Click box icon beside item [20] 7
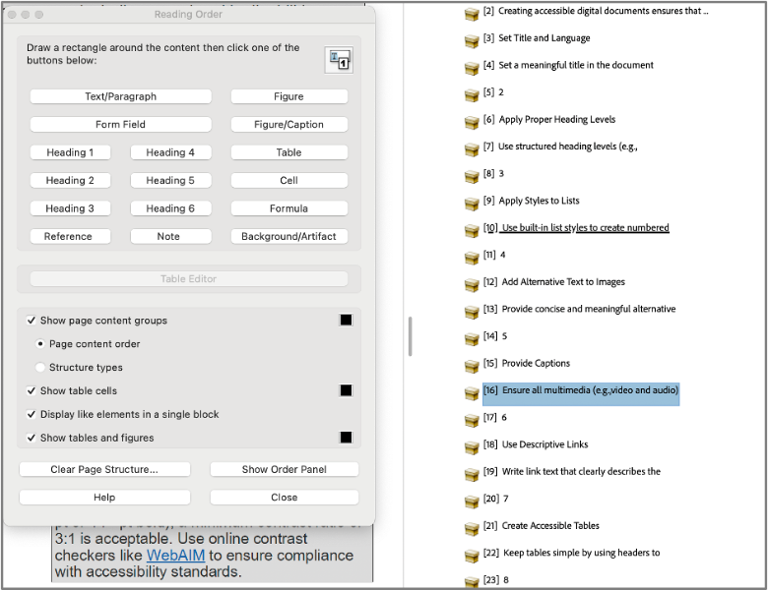Image resolution: width=768 pixels, height=590 pixels. (x=472, y=501)
